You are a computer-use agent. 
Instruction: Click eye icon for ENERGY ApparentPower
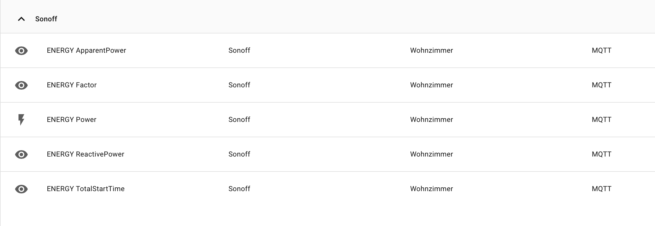[x=21, y=51]
